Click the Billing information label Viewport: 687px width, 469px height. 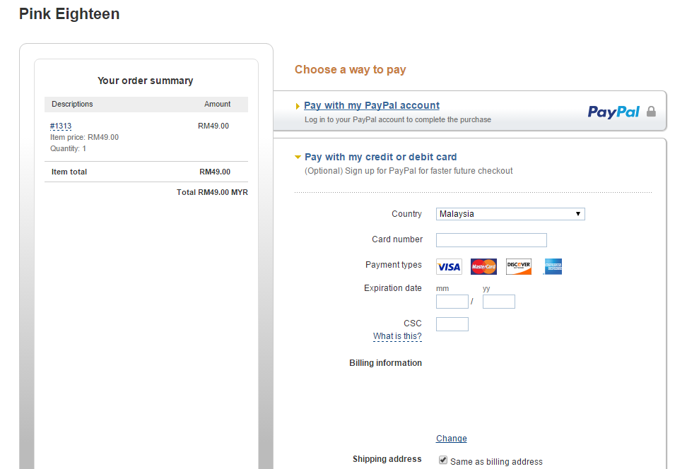(x=386, y=363)
